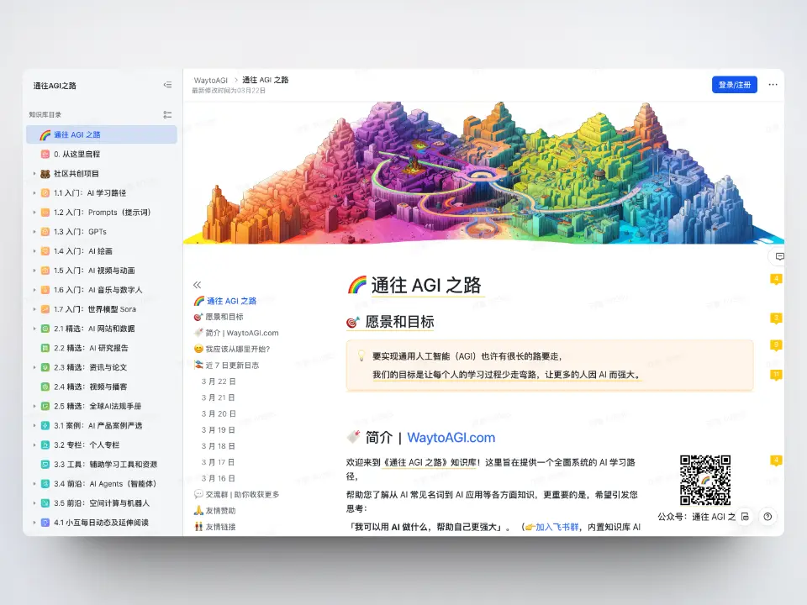The image size is (807, 605).
Task: Click the catalog list view icon
Action: pyautogui.click(x=167, y=115)
